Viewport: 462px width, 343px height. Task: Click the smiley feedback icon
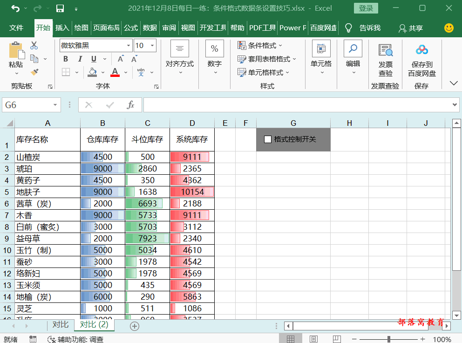[x=449, y=28]
